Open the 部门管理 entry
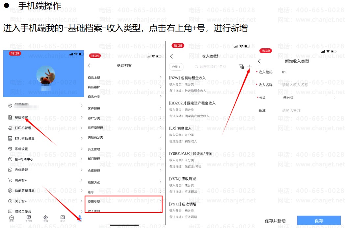The height and width of the screenshot is (228, 345). 125,159
